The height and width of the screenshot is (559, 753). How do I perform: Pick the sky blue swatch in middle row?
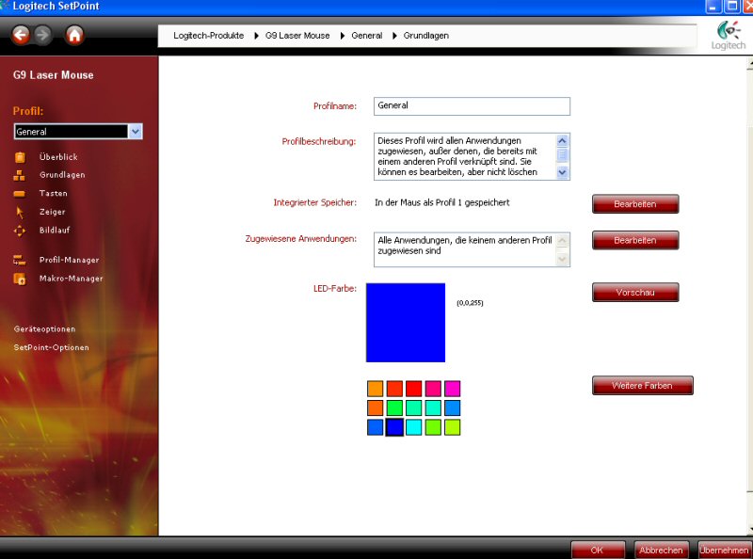[x=452, y=407]
